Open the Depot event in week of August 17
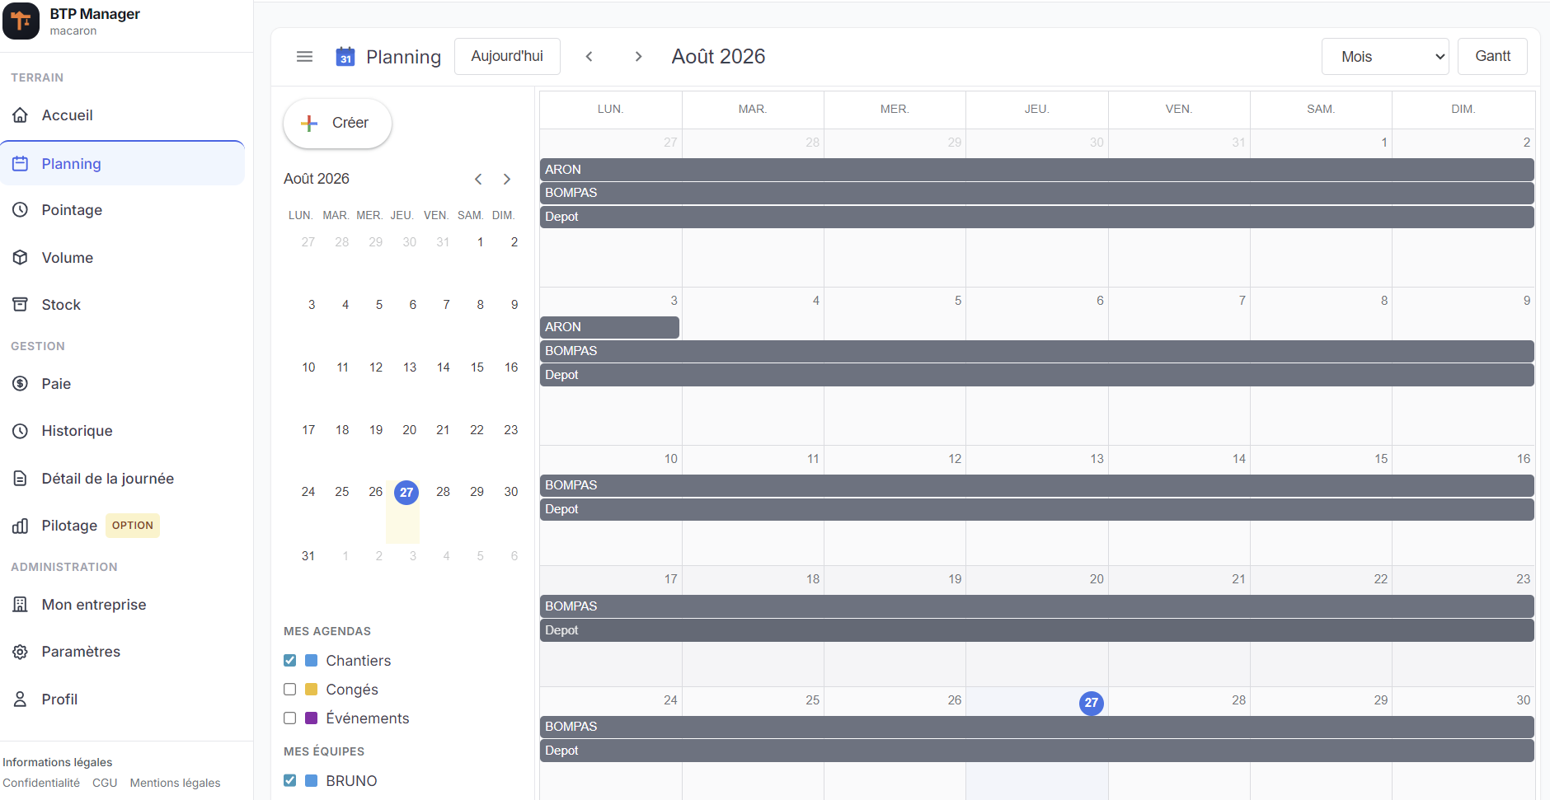 point(1037,630)
